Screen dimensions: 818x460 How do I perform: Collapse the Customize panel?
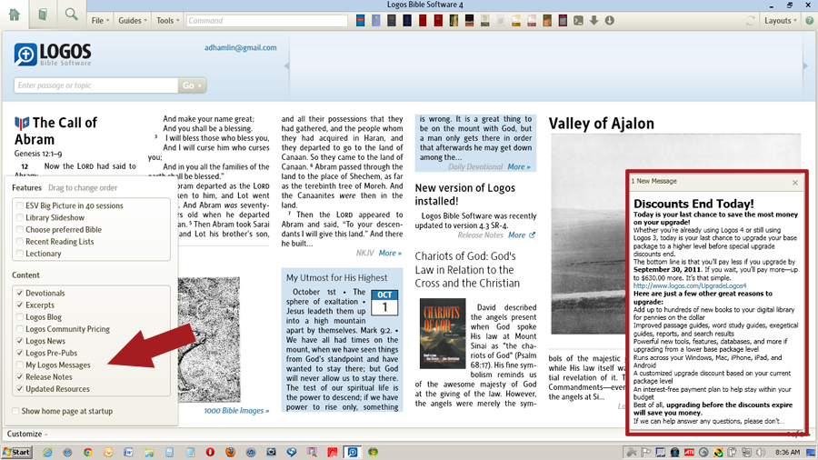coord(27,434)
